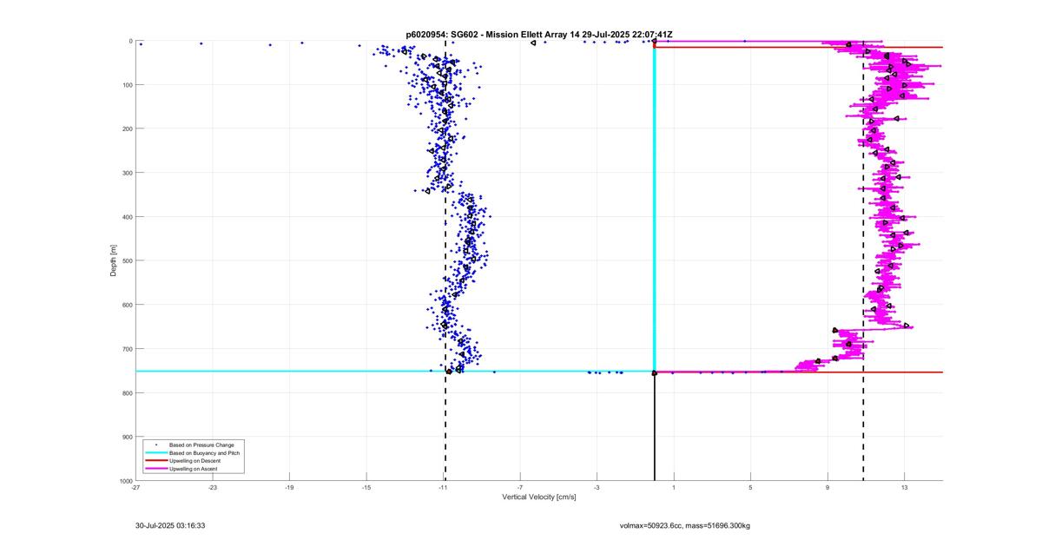Select legend entry 'Upwelling on Descent'
Image resolution: width=1042 pixels, height=540 pixels.
[195, 460]
